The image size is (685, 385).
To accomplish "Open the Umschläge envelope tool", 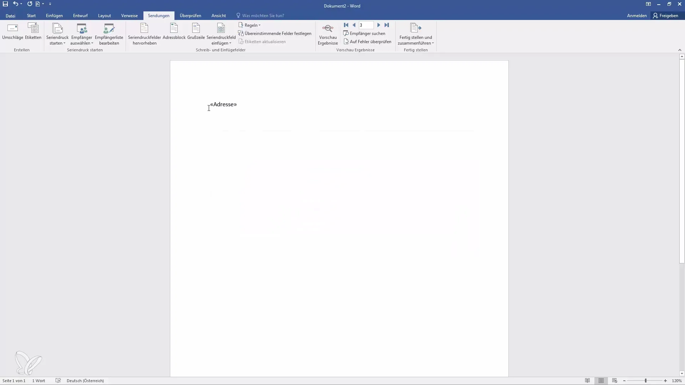I will pos(12,31).
